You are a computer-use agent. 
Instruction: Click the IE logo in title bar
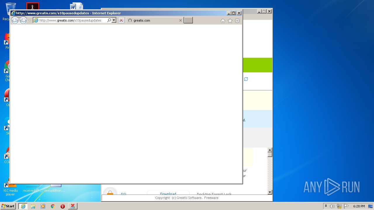point(13,13)
